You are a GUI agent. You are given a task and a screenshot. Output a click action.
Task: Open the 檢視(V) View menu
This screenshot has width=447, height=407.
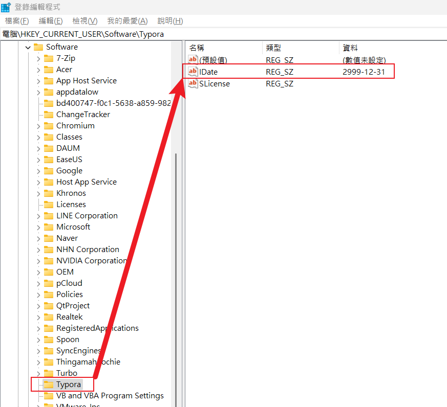85,21
